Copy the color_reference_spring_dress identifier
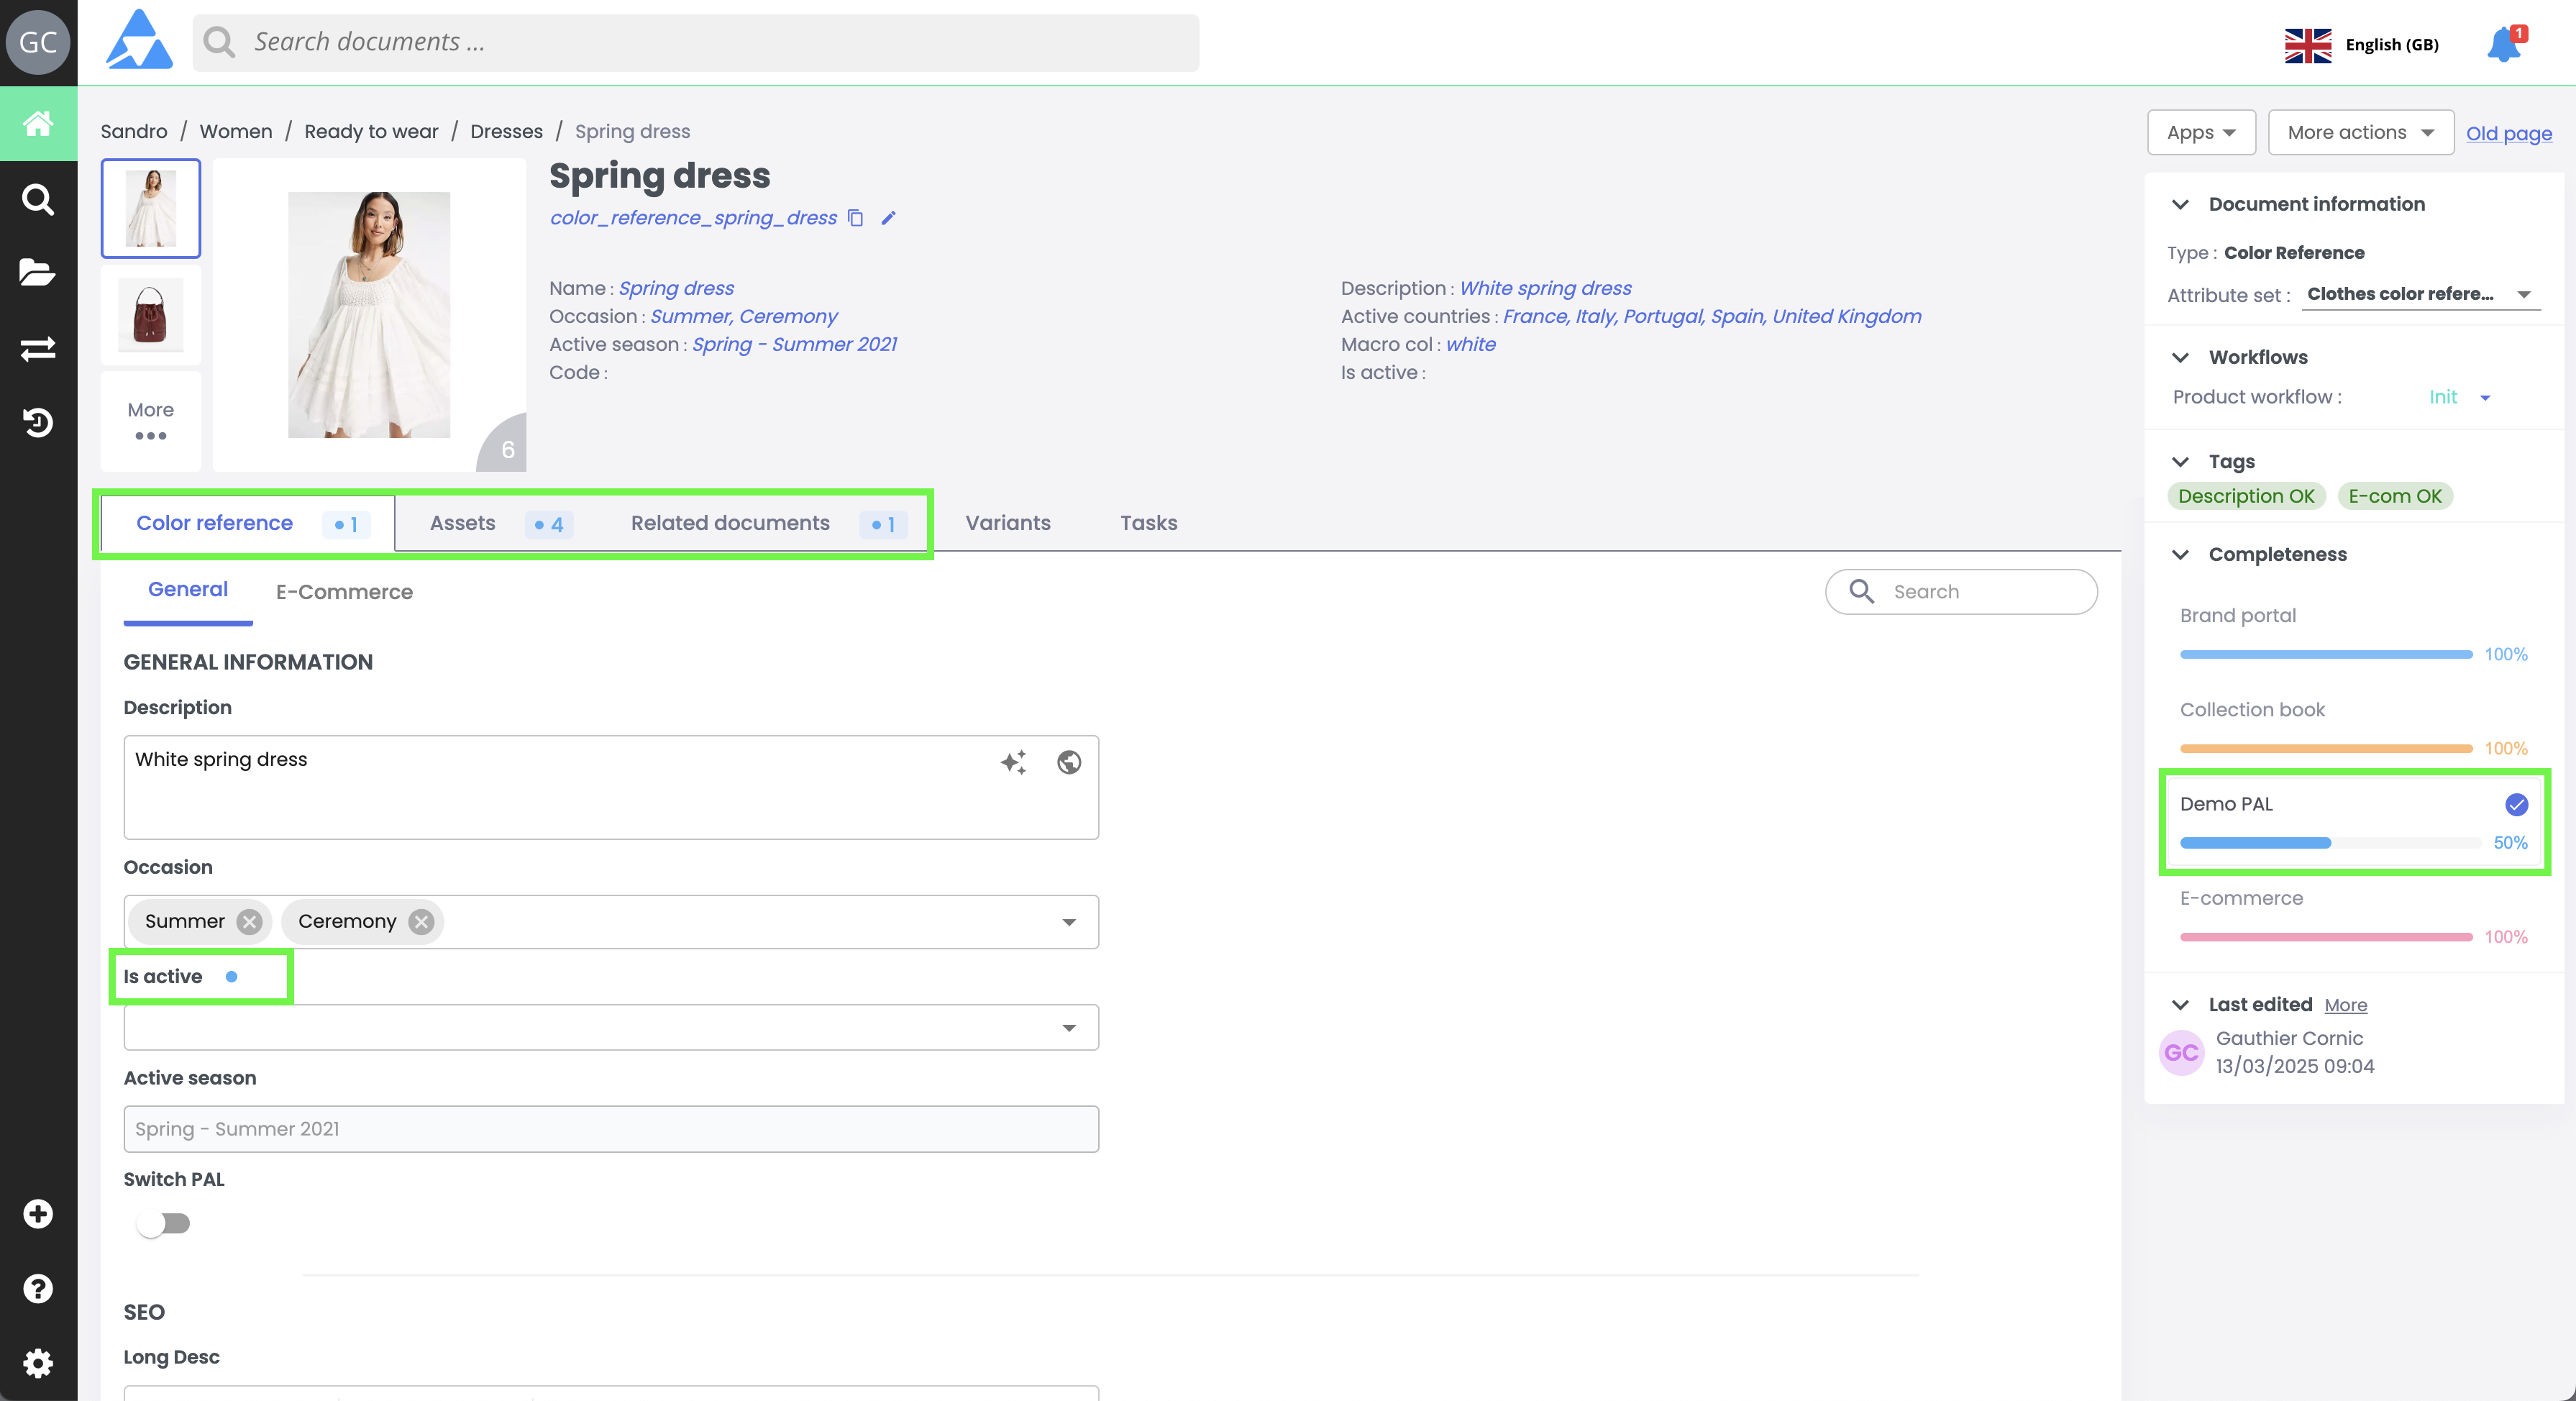Image resolution: width=2576 pixels, height=1401 pixels. 856,218
